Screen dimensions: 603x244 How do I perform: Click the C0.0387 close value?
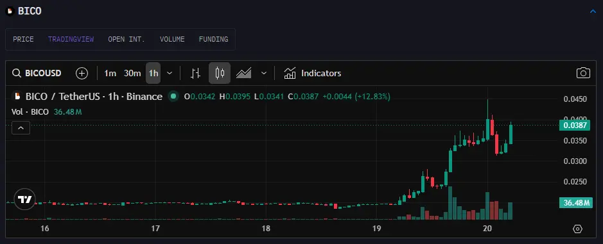coord(303,97)
